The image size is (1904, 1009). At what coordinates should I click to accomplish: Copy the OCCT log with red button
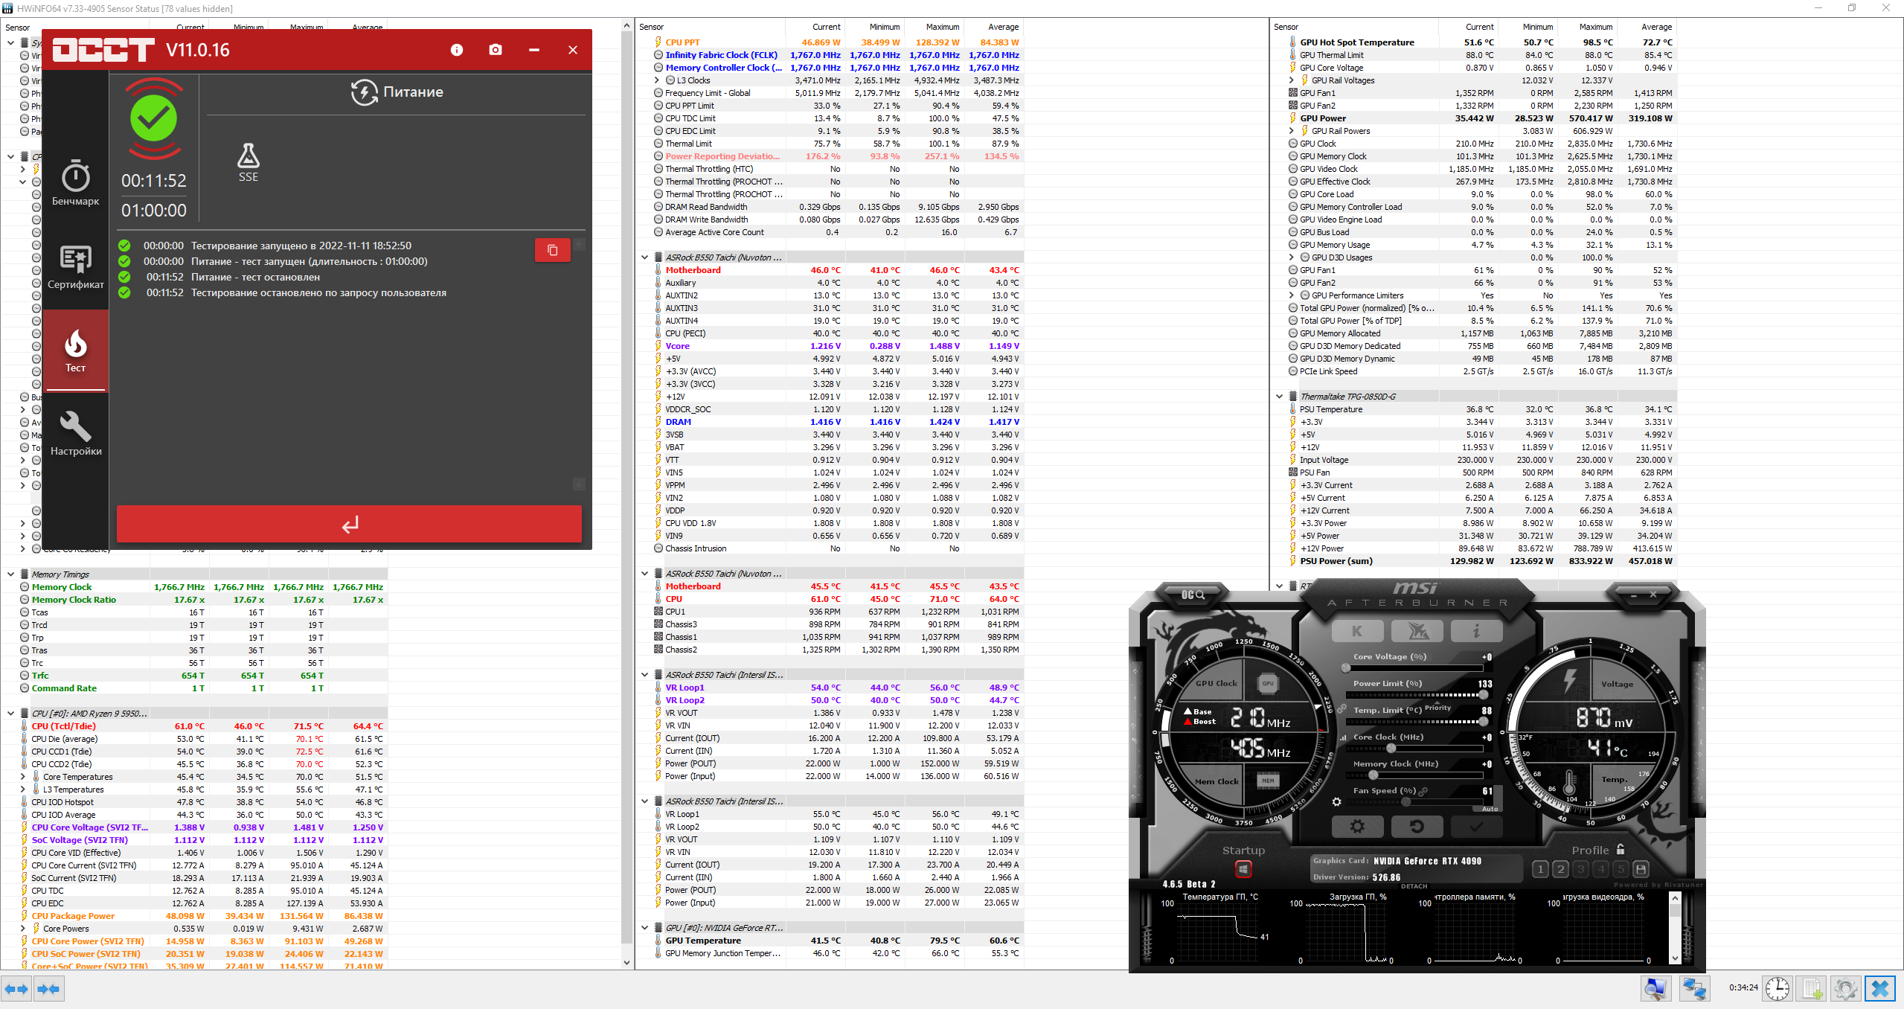click(x=552, y=250)
